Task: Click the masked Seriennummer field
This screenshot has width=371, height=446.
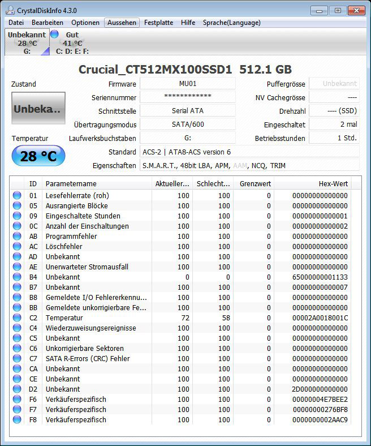Action: pyautogui.click(x=188, y=97)
